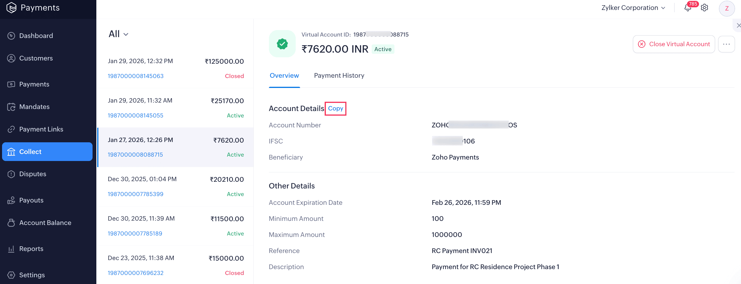Click the Payouts sidebar icon
Screen dimensions: 741x284
[11, 200]
